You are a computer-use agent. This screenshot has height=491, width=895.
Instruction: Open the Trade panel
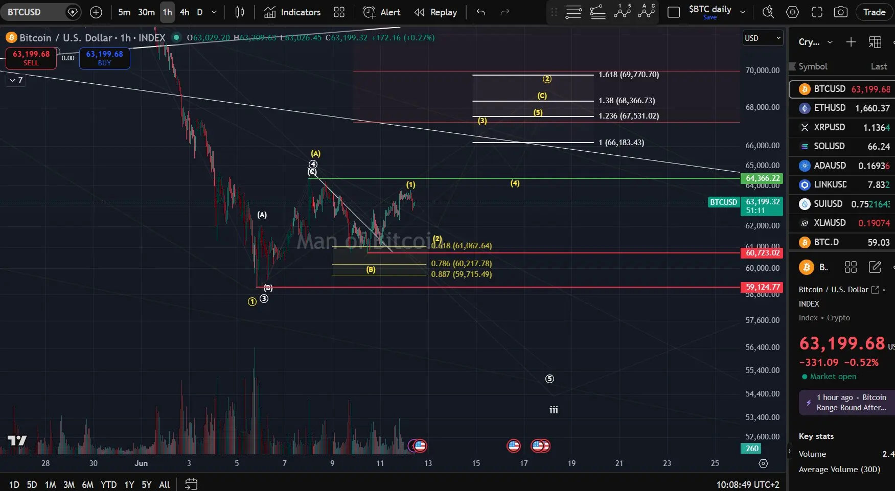(874, 12)
